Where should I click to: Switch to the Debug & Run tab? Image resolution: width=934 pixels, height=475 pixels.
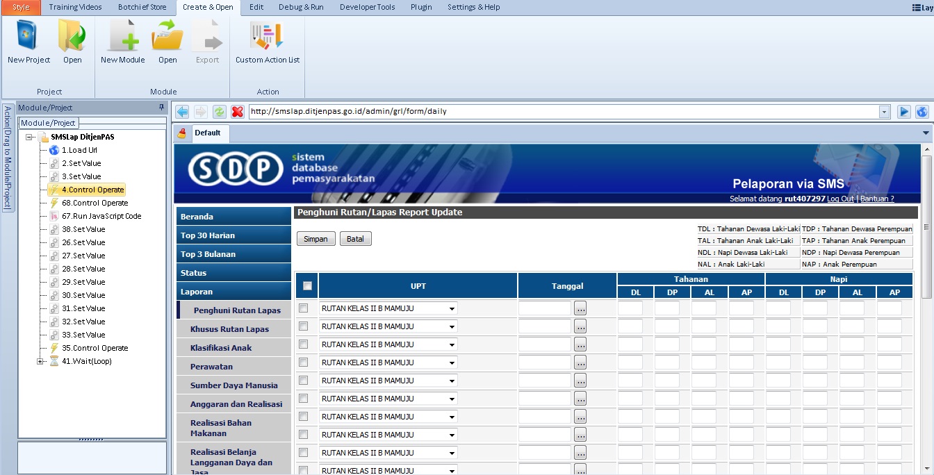pos(301,7)
